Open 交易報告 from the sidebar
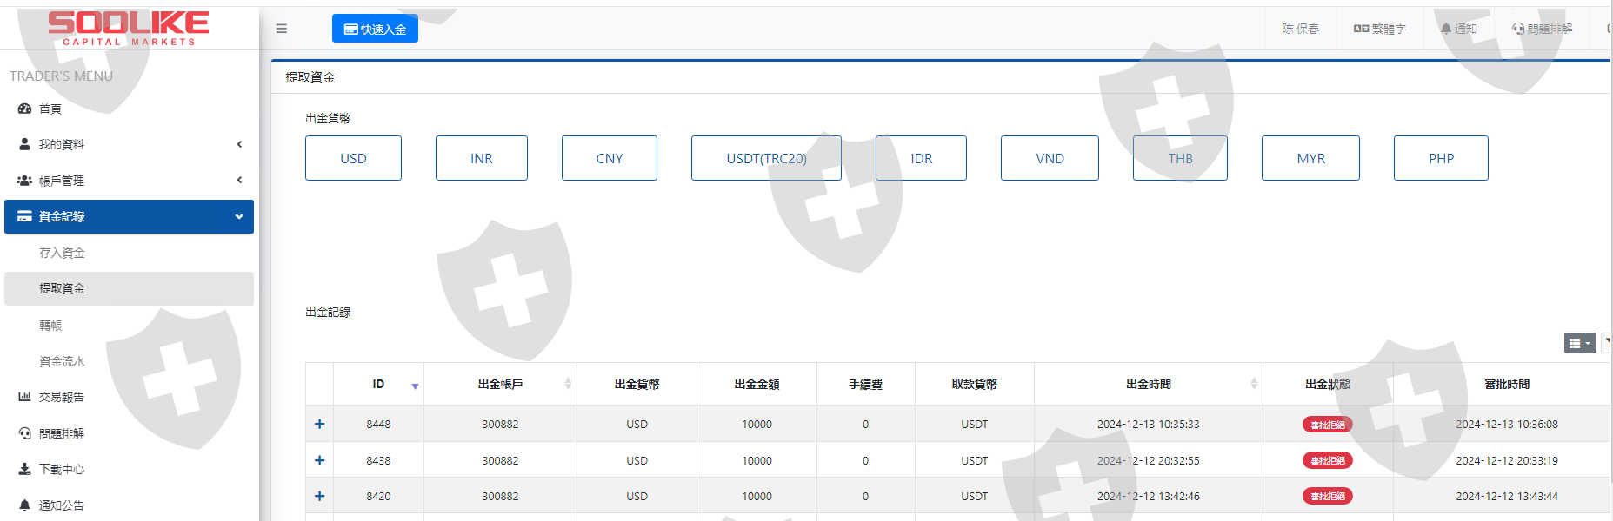1613x521 pixels. click(61, 397)
